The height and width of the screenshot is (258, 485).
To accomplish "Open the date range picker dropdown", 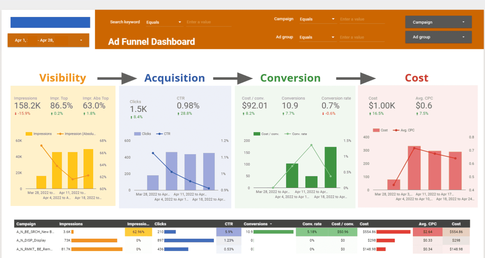I will [x=81, y=40].
